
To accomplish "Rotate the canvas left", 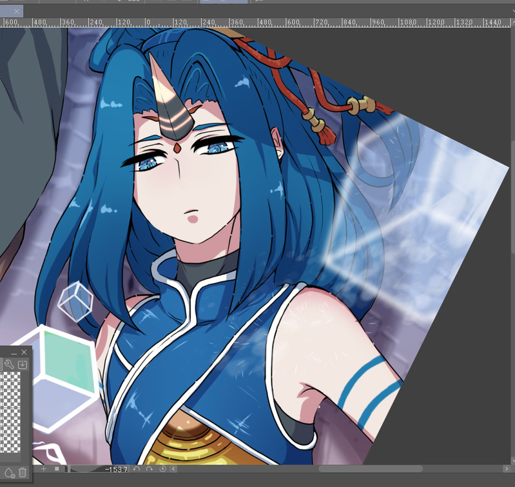I will point(136,469).
